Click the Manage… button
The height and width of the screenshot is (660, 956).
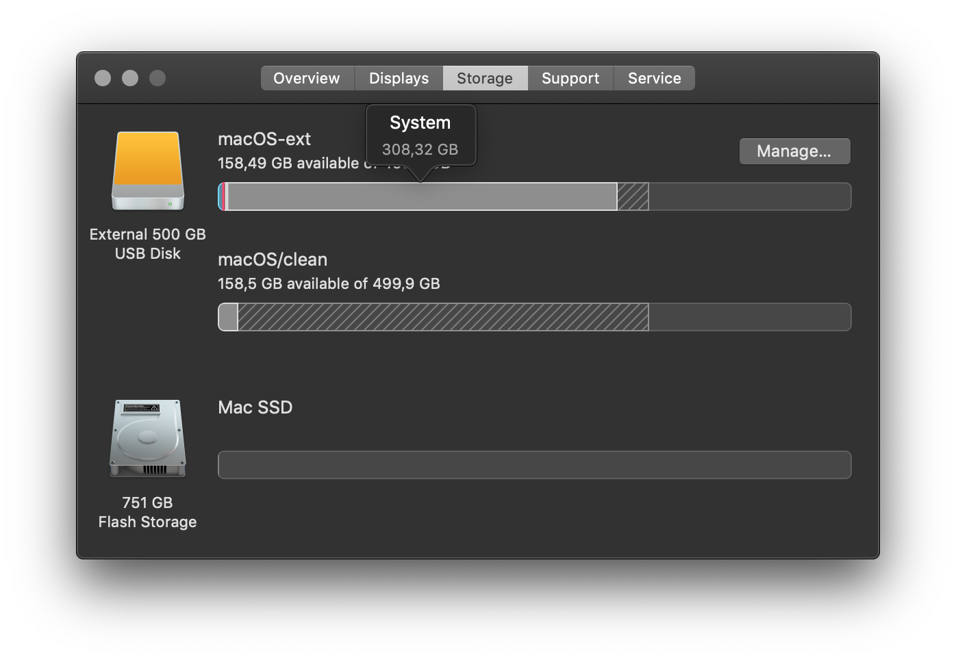pyautogui.click(x=794, y=151)
